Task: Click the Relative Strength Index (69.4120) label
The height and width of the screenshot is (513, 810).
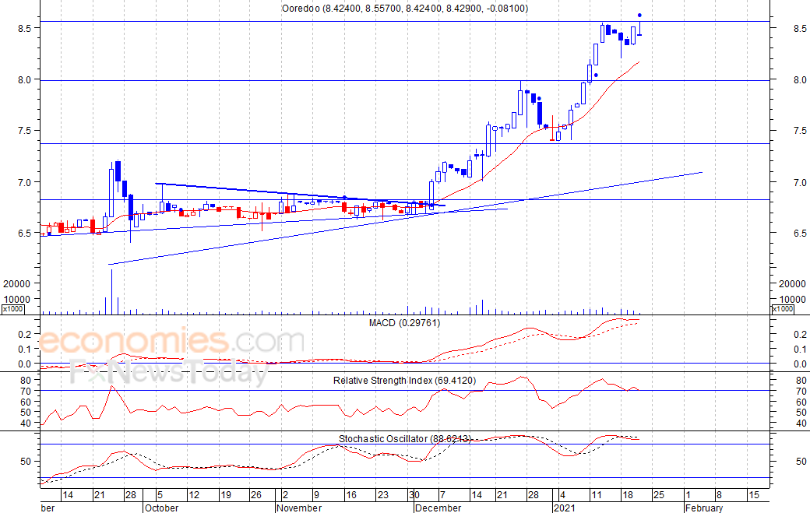Action: click(x=404, y=381)
